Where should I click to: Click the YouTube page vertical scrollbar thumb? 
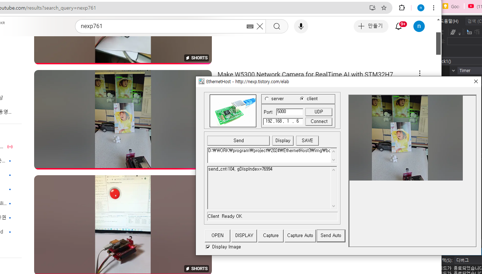point(438,43)
